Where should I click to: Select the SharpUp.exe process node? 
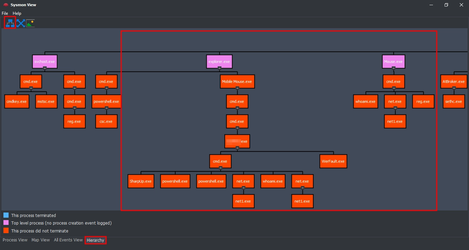pyautogui.click(x=140, y=181)
